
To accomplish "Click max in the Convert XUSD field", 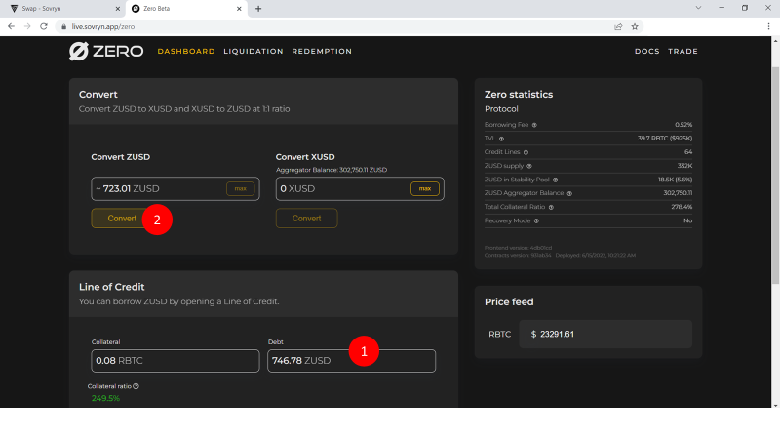I will pos(425,188).
